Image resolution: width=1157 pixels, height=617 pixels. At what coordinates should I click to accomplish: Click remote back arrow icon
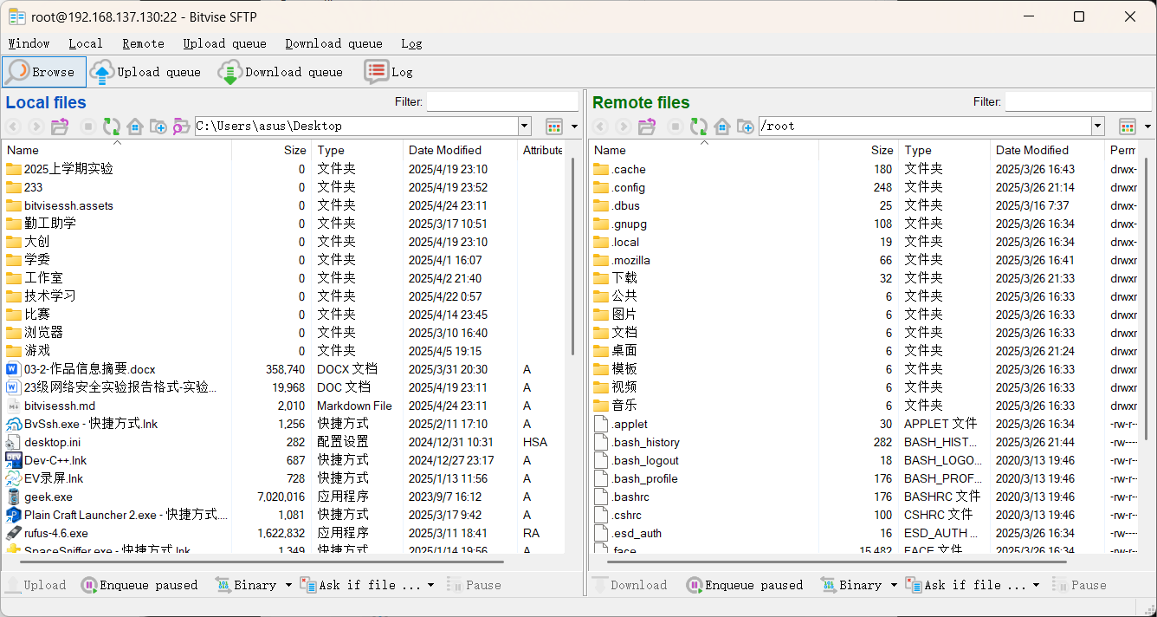coord(600,127)
